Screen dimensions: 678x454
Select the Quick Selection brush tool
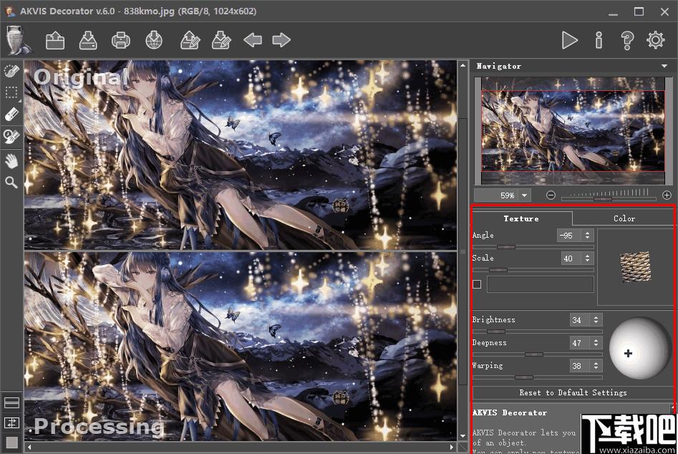point(11,72)
